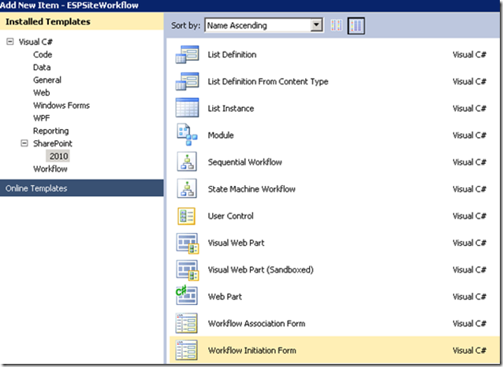503x367 pixels.
Task: Open the Sort by dropdown arrow
Action: coord(317,25)
